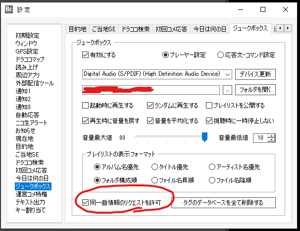Open the audio device dropdown
Image resolution: width=300 pixels, height=231 pixels.
157,74
